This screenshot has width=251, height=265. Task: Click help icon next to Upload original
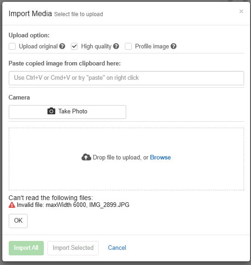pos(62,46)
